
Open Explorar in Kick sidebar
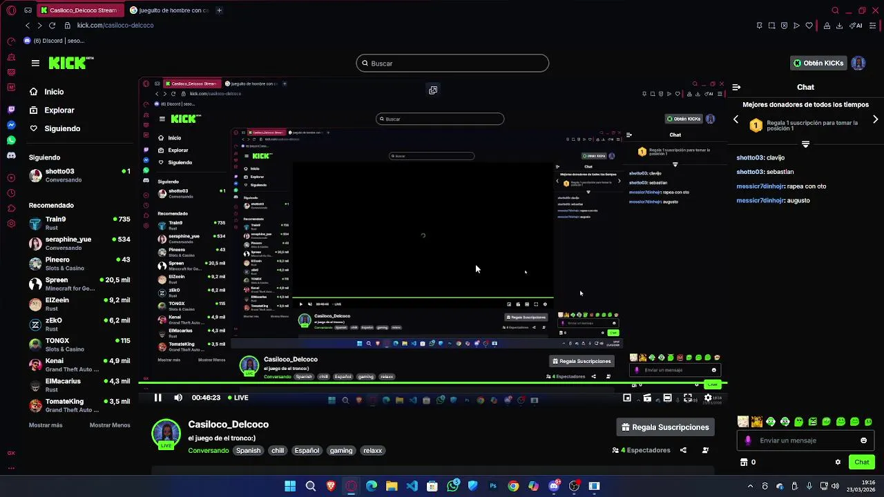point(52,110)
